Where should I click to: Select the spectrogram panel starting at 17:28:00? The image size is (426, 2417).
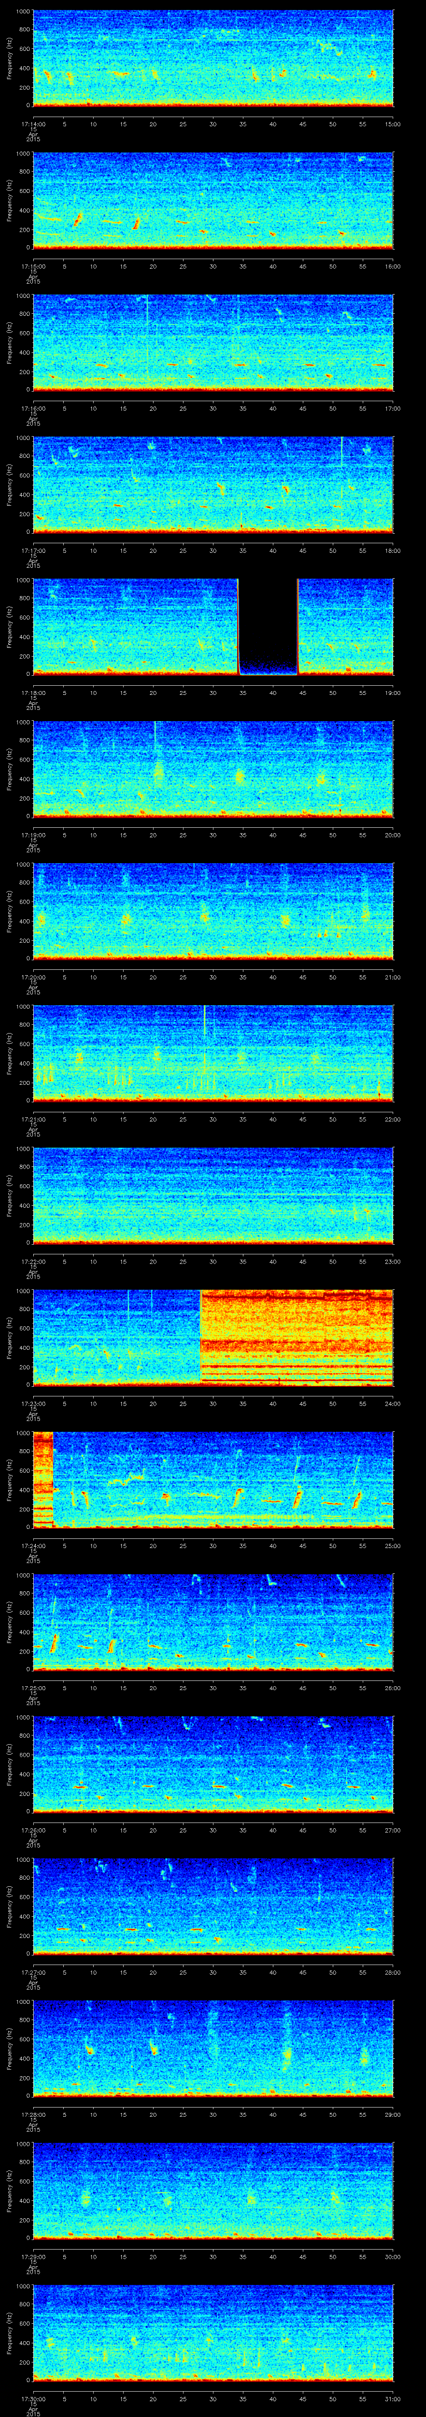coord(213,2048)
